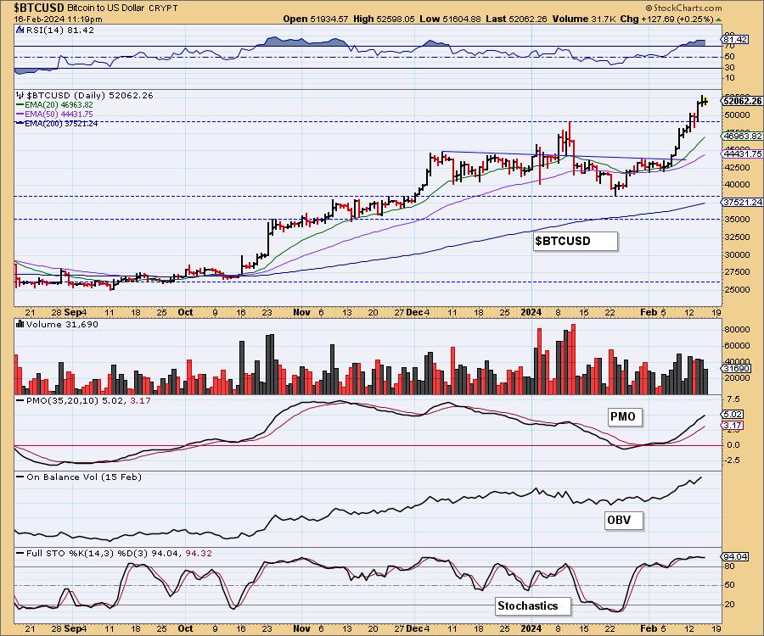Click the Volume 31,690 panel label
This screenshot has height=636, width=764.
pyautogui.click(x=62, y=325)
